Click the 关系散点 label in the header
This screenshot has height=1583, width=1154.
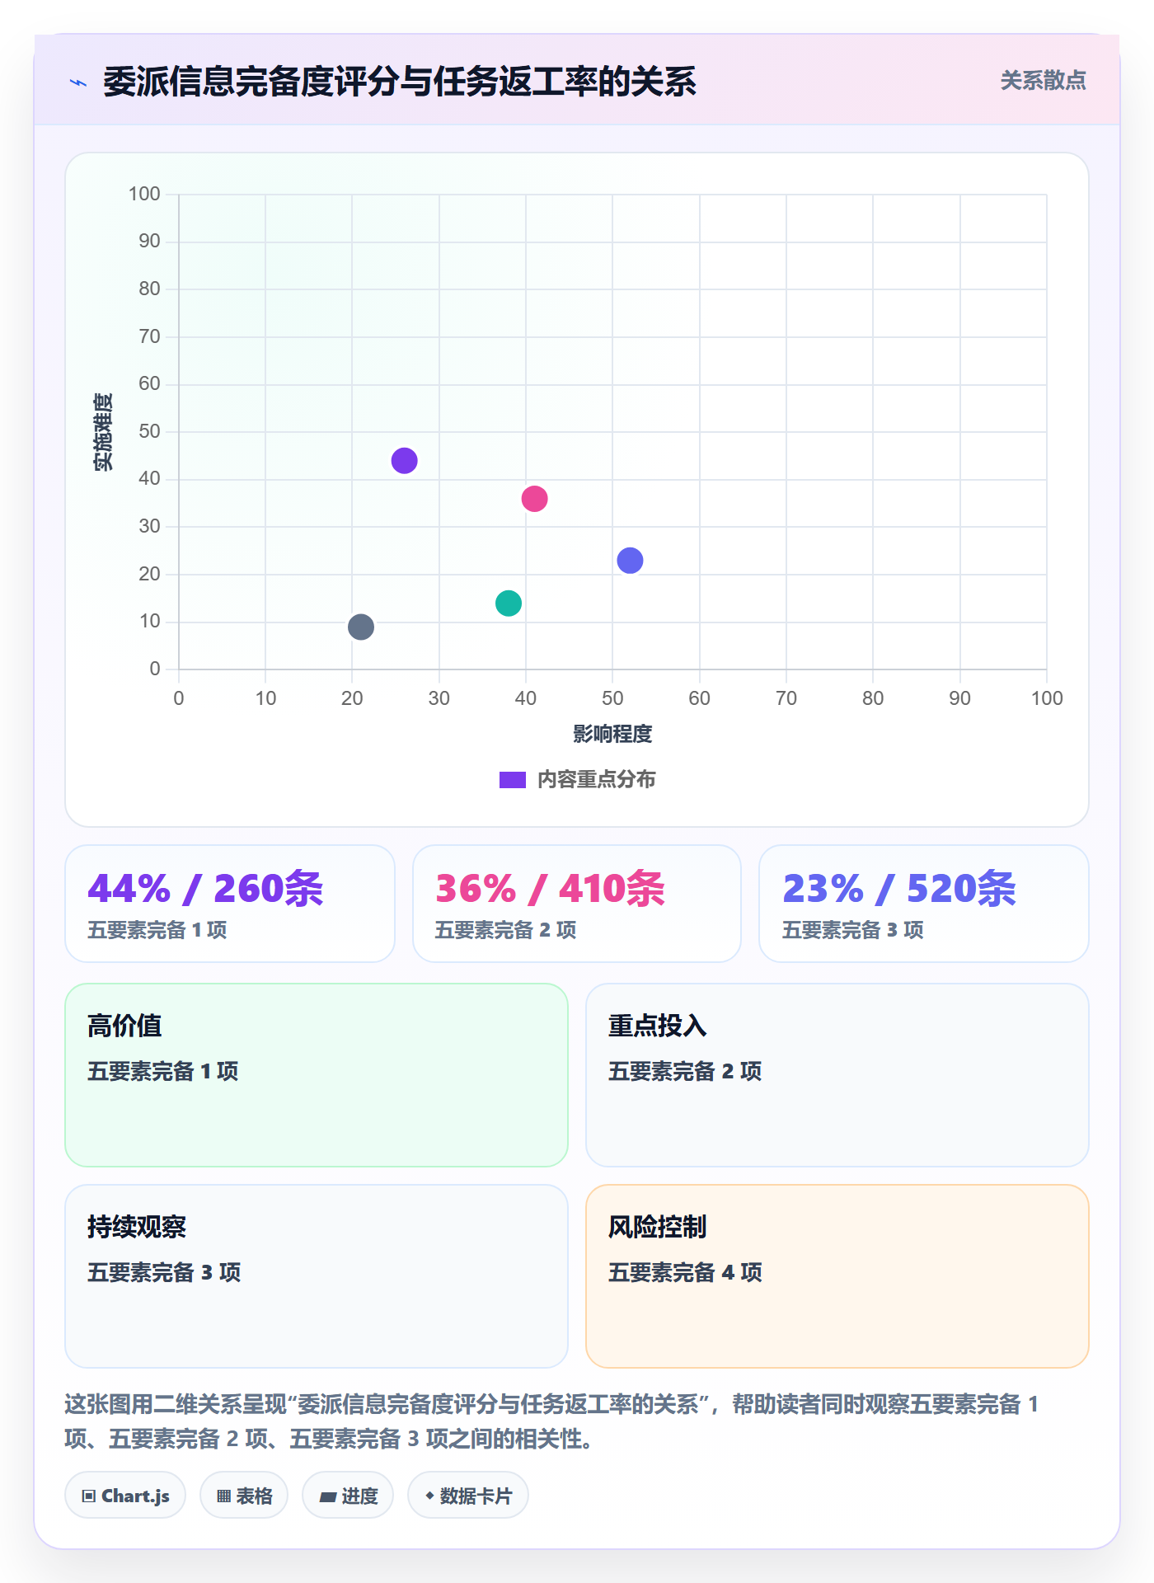[x=1043, y=81]
